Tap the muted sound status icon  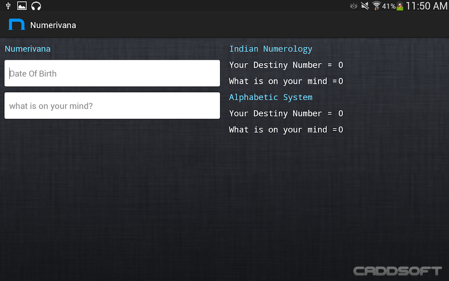click(x=365, y=5)
